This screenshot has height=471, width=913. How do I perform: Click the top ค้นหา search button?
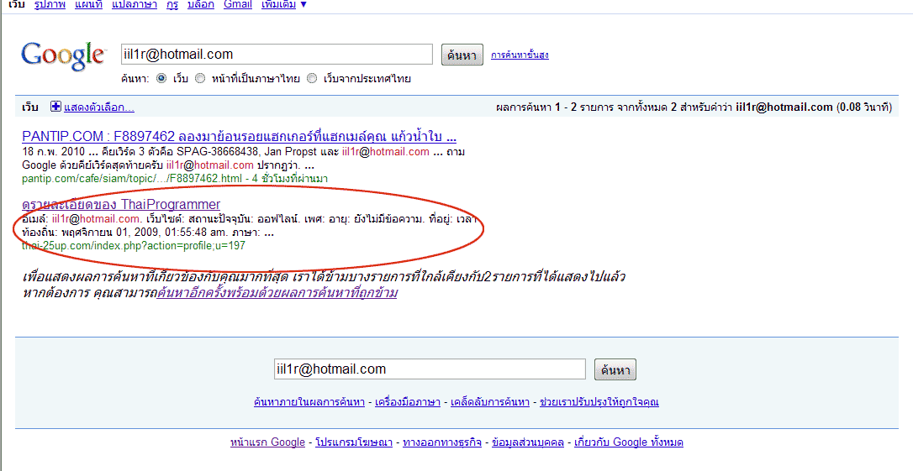(x=462, y=55)
